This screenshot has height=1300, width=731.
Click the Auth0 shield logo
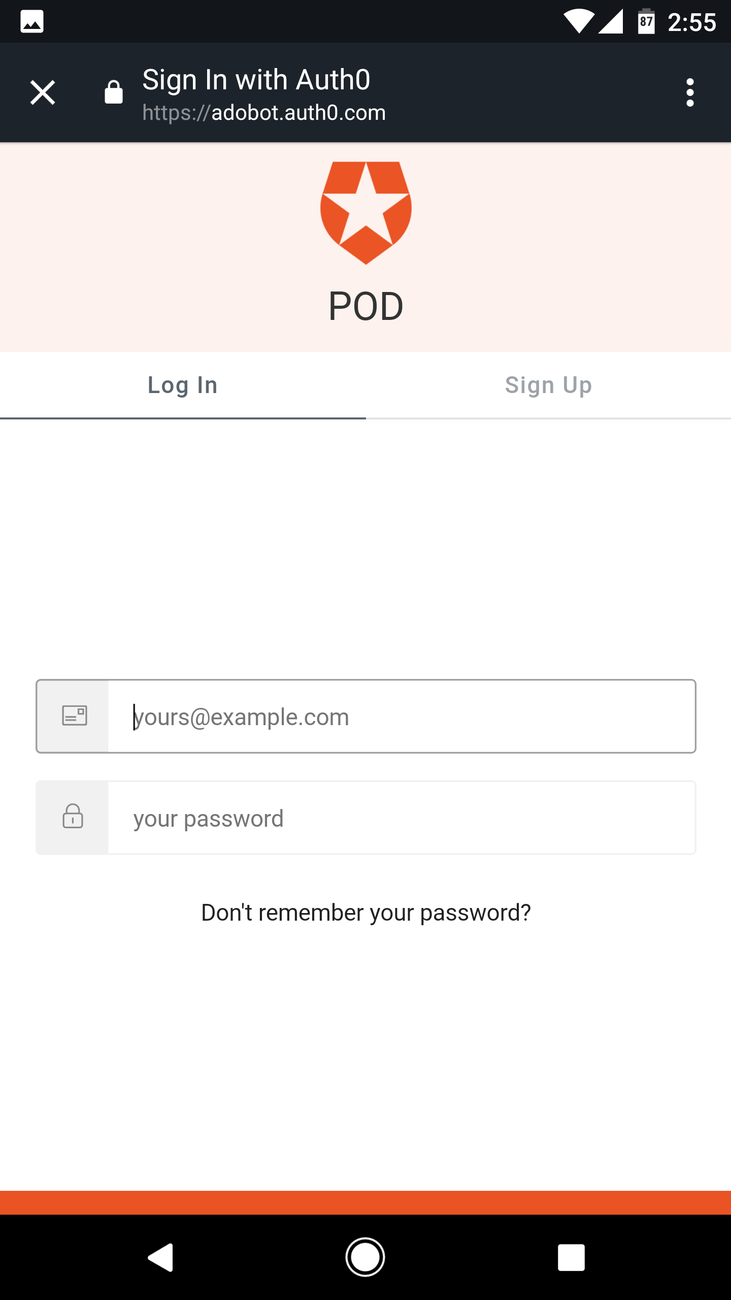click(365, 213)
